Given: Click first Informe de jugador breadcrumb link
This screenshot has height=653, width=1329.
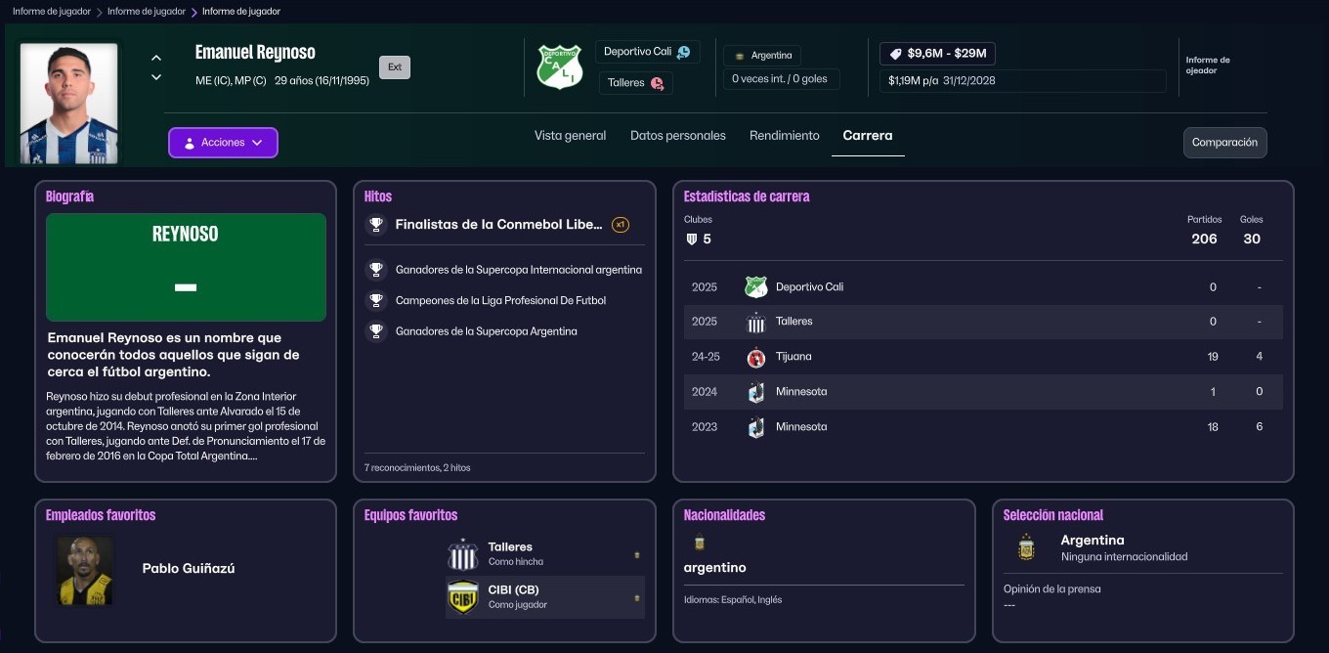Looking at the screenshot, I should coord(52,12).
